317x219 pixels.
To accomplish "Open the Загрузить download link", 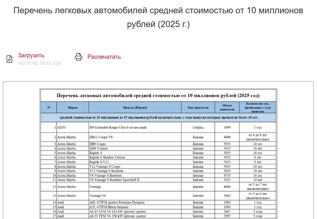I will click(31, 55).
